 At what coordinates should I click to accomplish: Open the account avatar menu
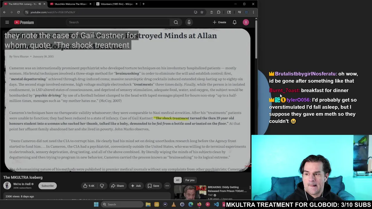point(246,22)
